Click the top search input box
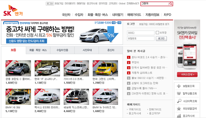The width and height of the screenshot is (206, 118). coord(154,4)
